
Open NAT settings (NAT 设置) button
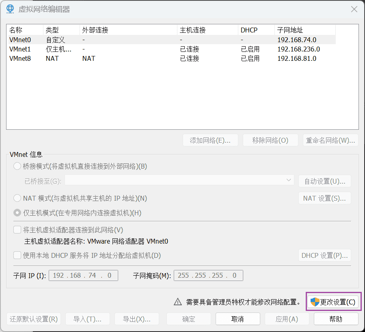click(x=324, y=198)
